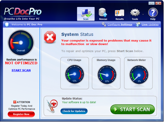Click the 'Register Today And Optimize' text
The width and height of the screenshot is (164, 122).
pyautogui.click(x=22, y=107)
